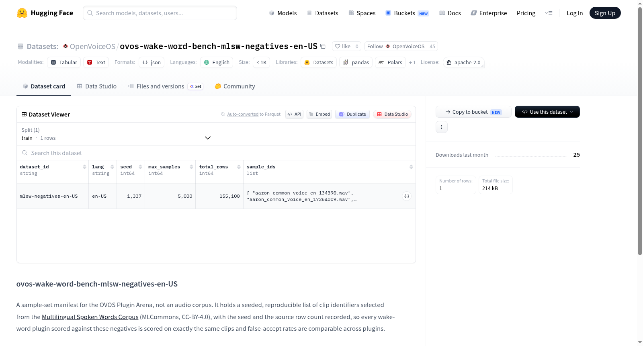Click the Log In link
The height and width of the screenshot is (346, 643).
pyautogui.click(x=575, y=13)
